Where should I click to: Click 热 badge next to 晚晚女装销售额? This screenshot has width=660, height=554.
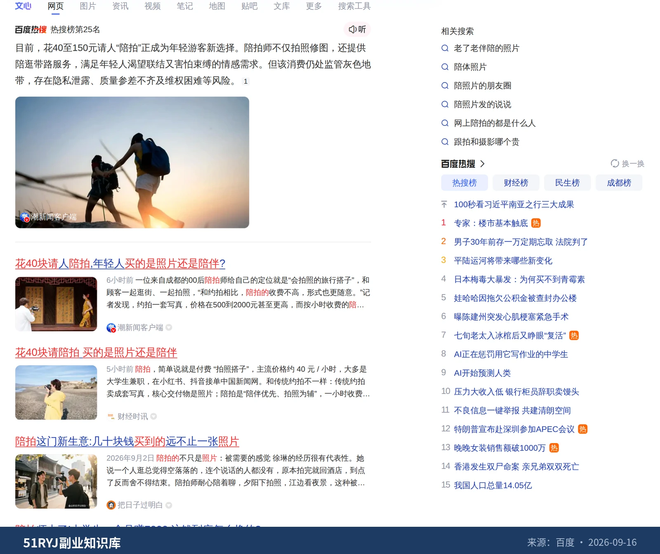(x=554, y=448)
